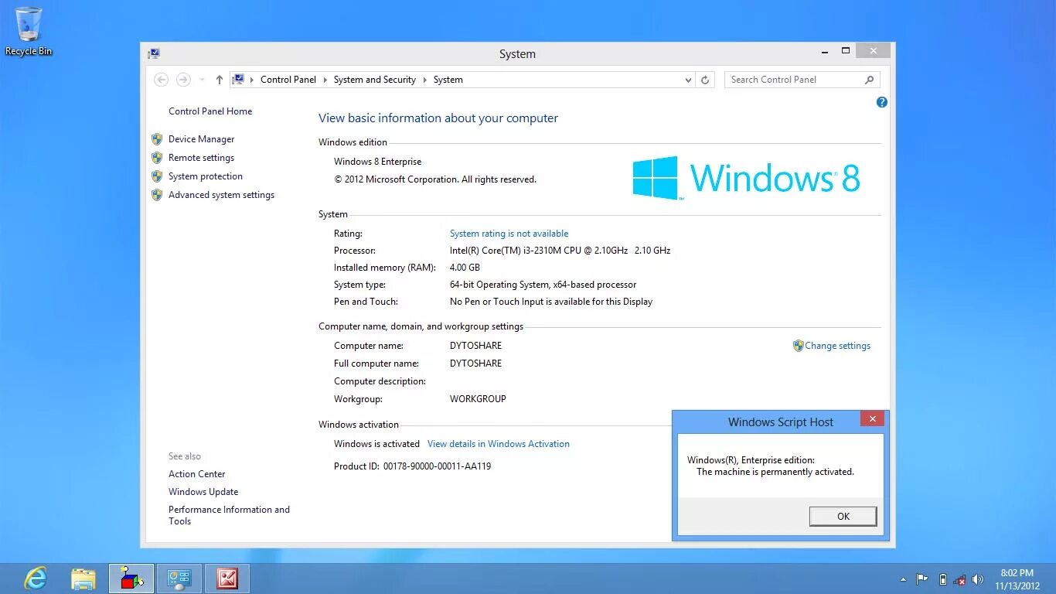Open Remote settings link
This screenshot has height=594, width=1056.
tap(202, 158)
